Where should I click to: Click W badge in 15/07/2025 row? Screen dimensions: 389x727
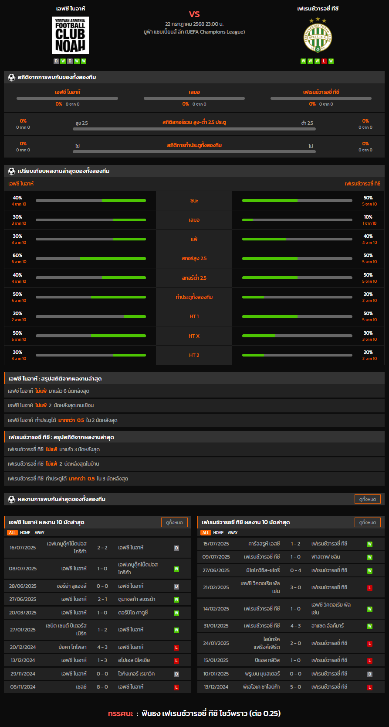point(370,544)
